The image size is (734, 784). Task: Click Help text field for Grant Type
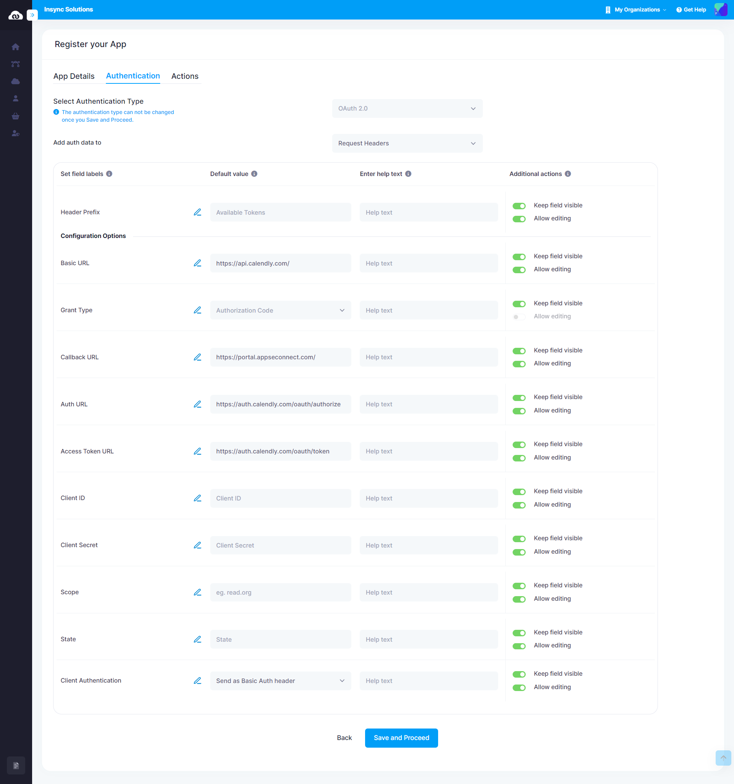(x=429, y=310)
